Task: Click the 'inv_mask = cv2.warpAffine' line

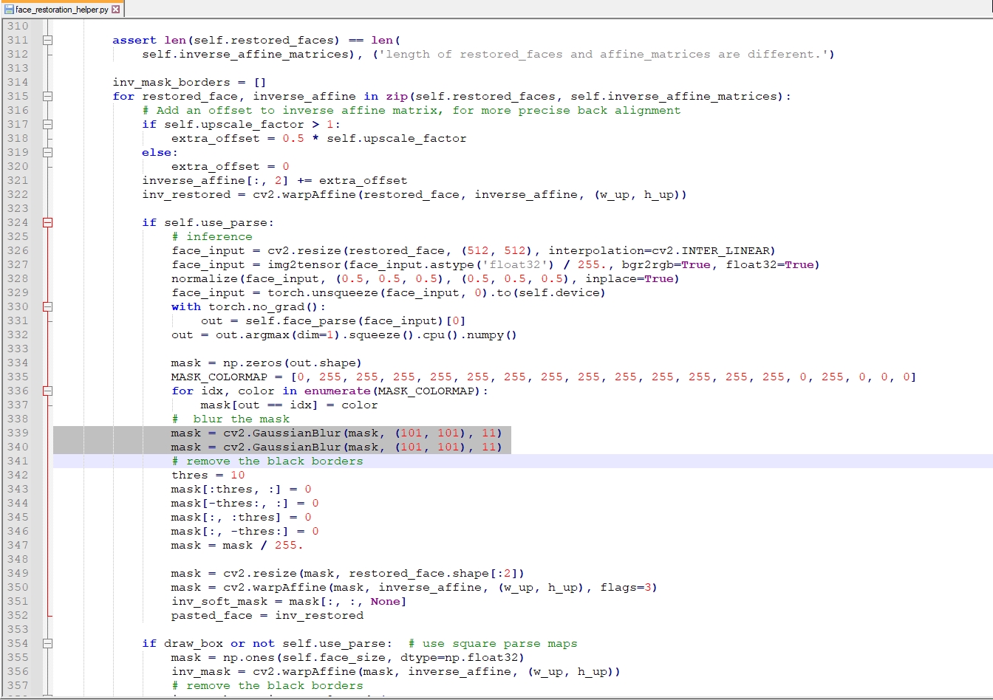Action: coord(396,672)
